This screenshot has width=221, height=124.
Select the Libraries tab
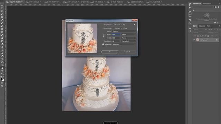tap(197, 3)
